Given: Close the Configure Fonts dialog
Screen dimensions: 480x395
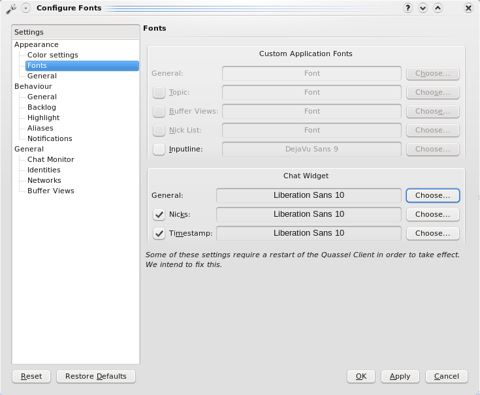Looking at the screenshot, I should point(468,8).
